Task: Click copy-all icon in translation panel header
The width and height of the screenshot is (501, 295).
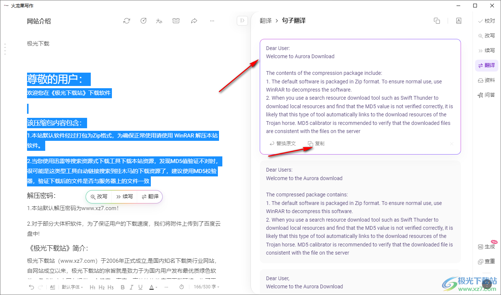Action: pyautogui.click(x=437, y=21)
